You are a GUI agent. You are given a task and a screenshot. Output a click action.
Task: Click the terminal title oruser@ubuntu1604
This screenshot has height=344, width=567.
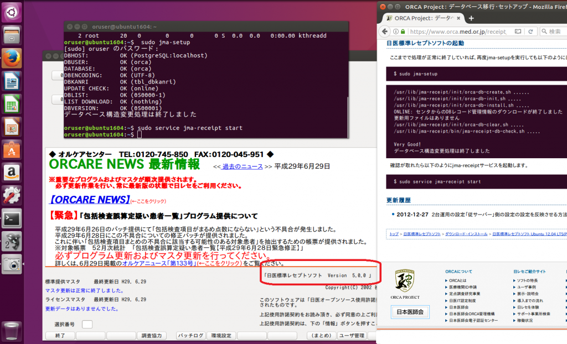(124, 27)
